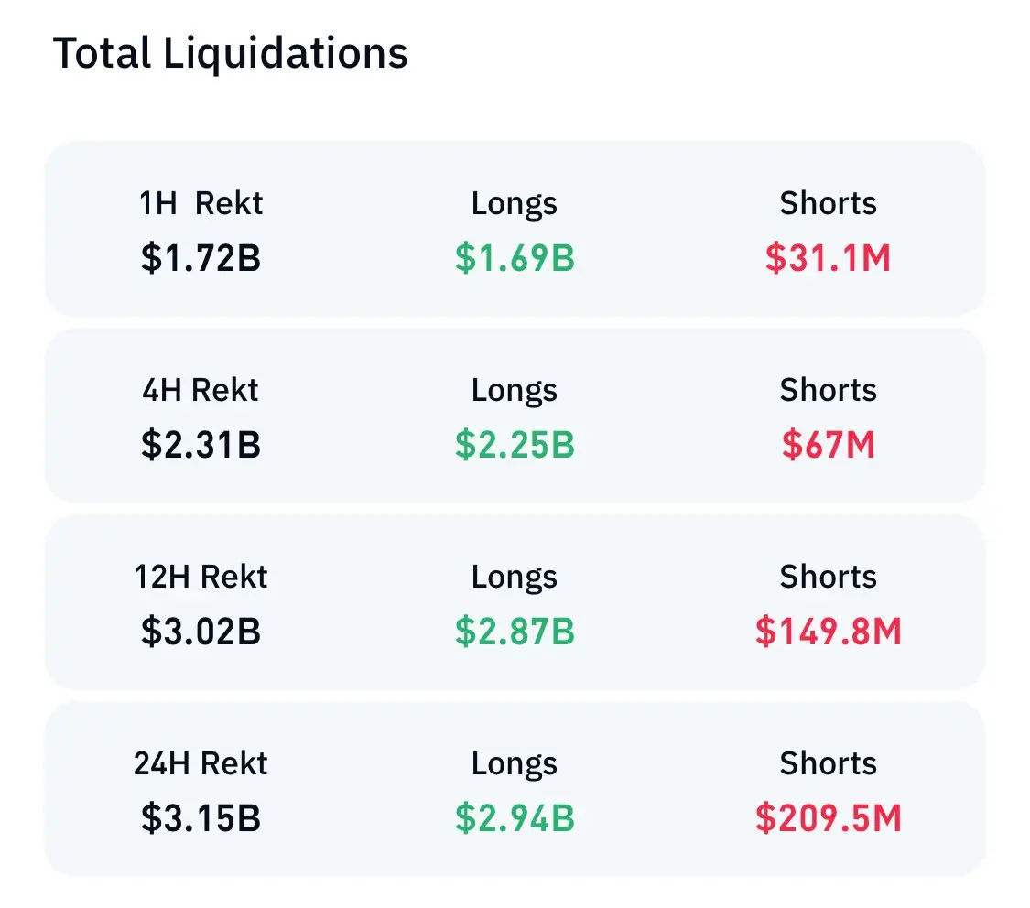Viewport: 1030px width, 908px height.
Task: Click the $3.15B 24H total value
Action: (201, 819)
